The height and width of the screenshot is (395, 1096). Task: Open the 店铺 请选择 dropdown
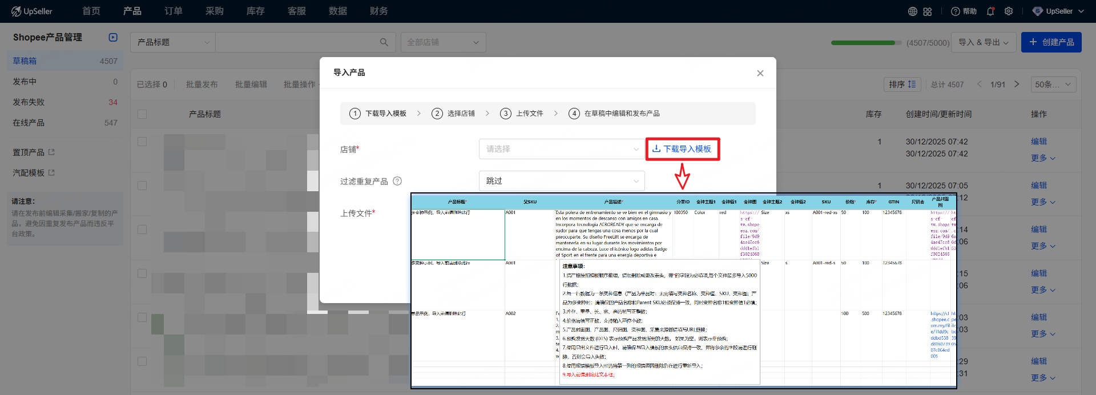561,149
